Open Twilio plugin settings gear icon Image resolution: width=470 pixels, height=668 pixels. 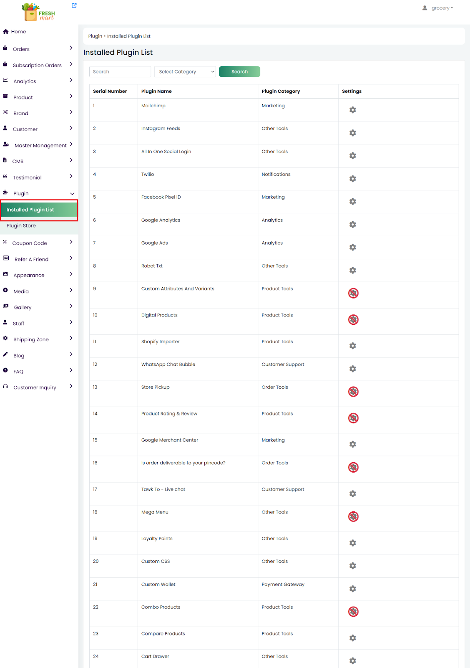[352, 179]
